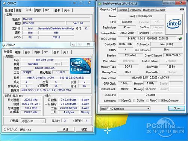Click the Intel Core i3 530 name field
This screenshot has height=141, width=188.
(x=45, y=60)
